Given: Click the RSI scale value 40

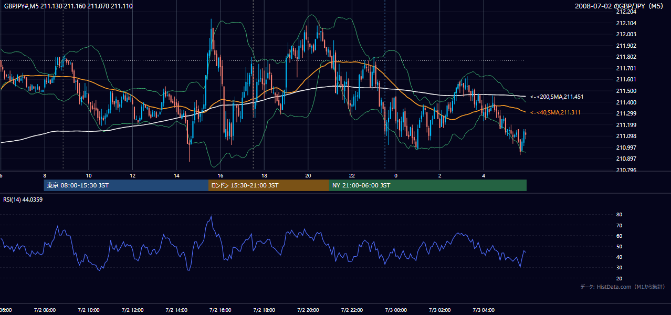Looking at the screenshot, I should pos(619,257).
